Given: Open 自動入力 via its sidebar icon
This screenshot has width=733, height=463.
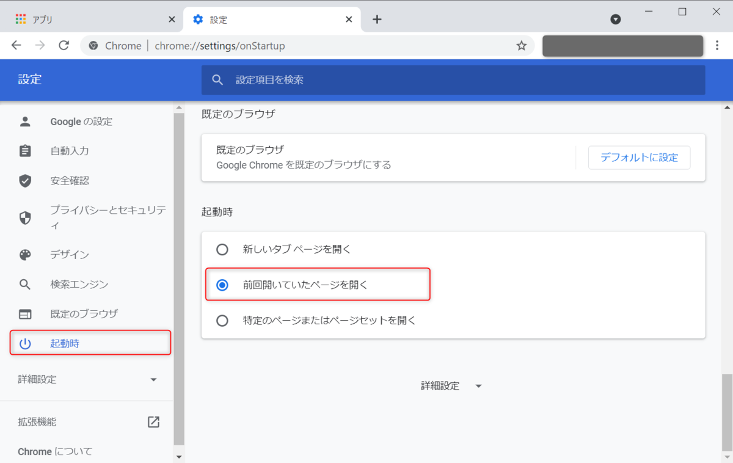Looking at the screenshot, I should [24, 151].
